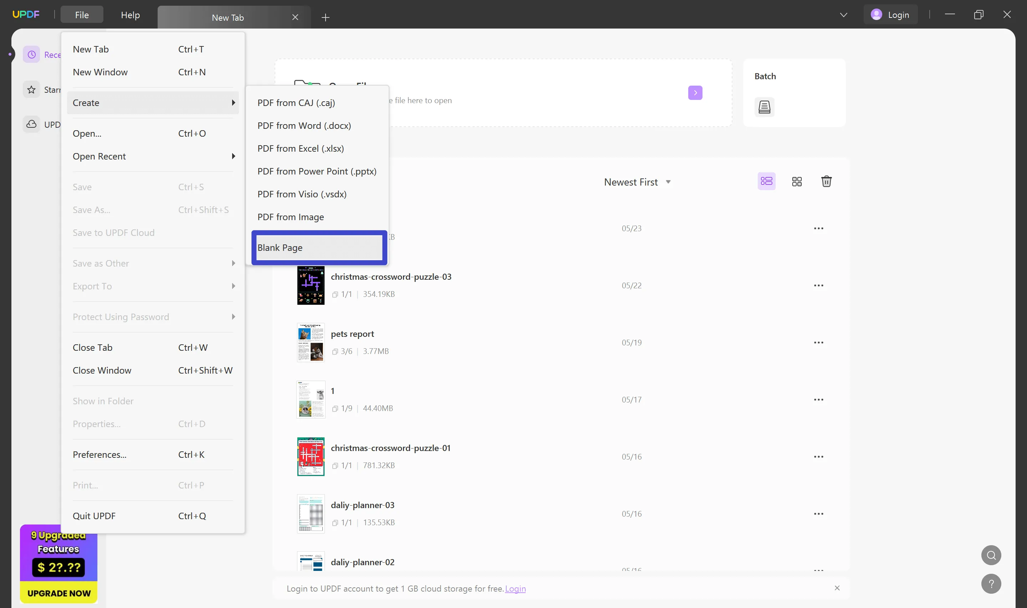Select Blank Page from Create menu
This screenshot has width=1027, height=608.
point(319,247)
